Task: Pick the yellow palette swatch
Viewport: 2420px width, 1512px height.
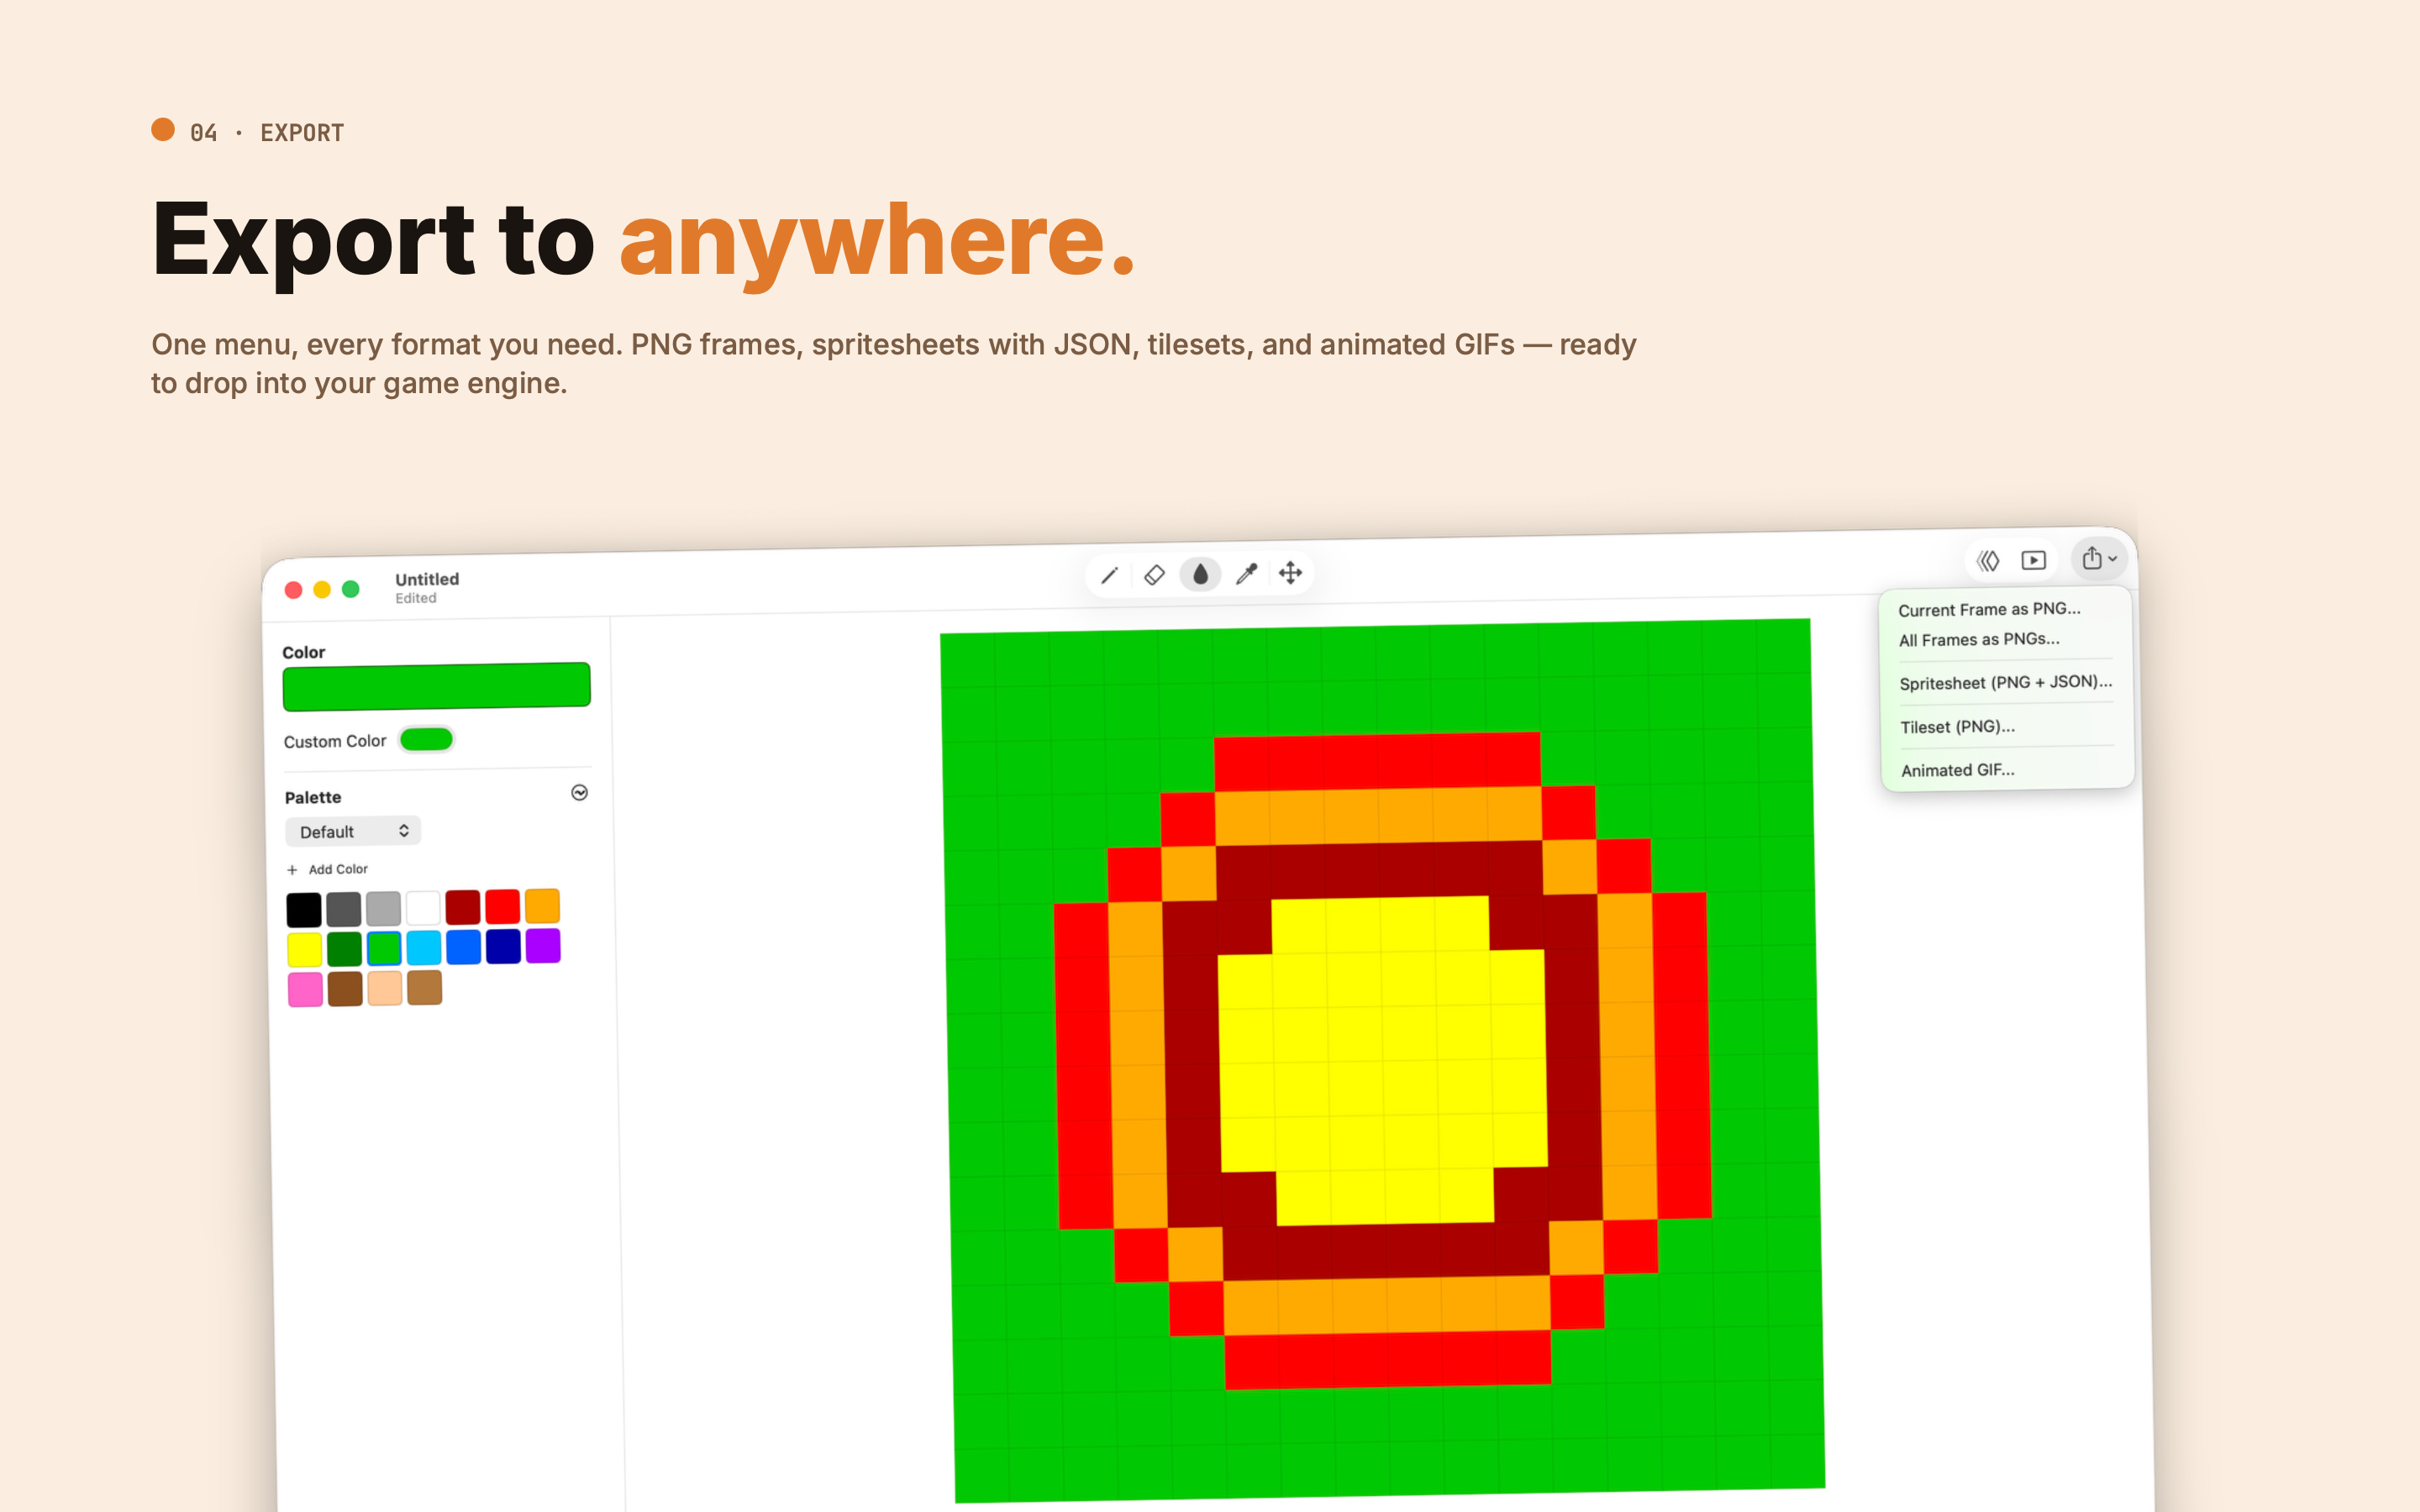Action: pos(305,949)
